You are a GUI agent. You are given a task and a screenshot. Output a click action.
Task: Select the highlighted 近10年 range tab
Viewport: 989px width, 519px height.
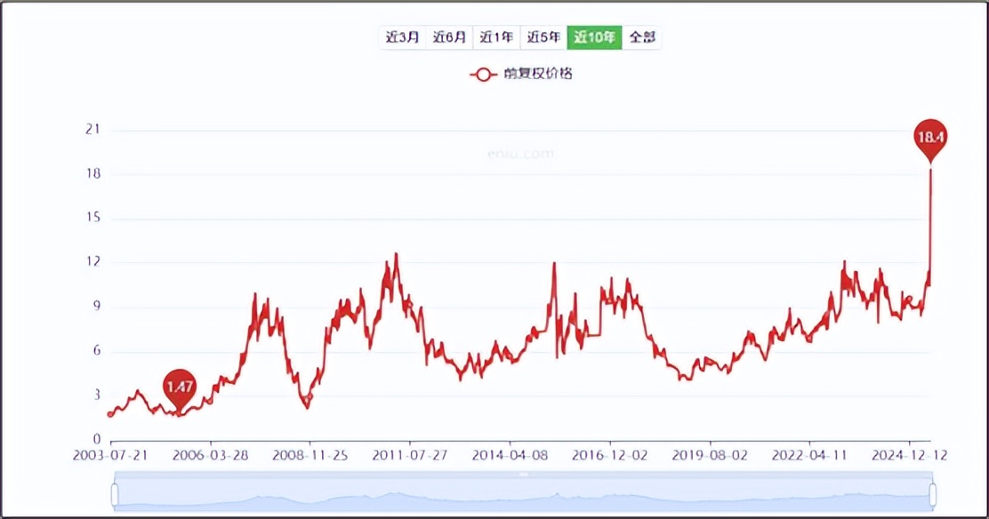point(594,37)
